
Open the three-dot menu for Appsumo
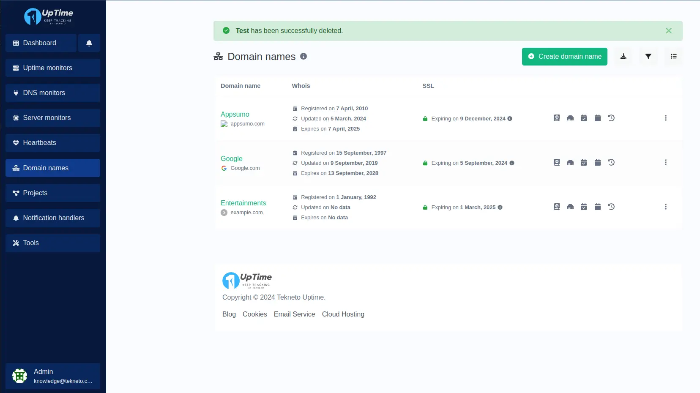[666, 118]
